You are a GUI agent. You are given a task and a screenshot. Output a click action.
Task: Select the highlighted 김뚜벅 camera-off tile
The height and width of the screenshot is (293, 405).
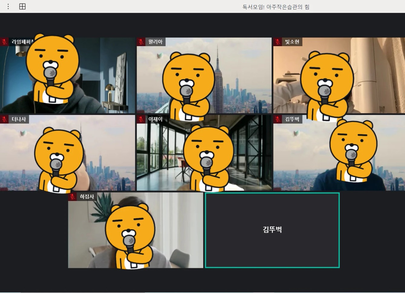tap(272, 230)
